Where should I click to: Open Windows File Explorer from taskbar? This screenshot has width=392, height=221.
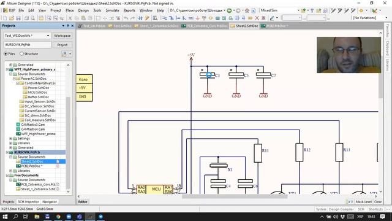click(x=37, y=217)
